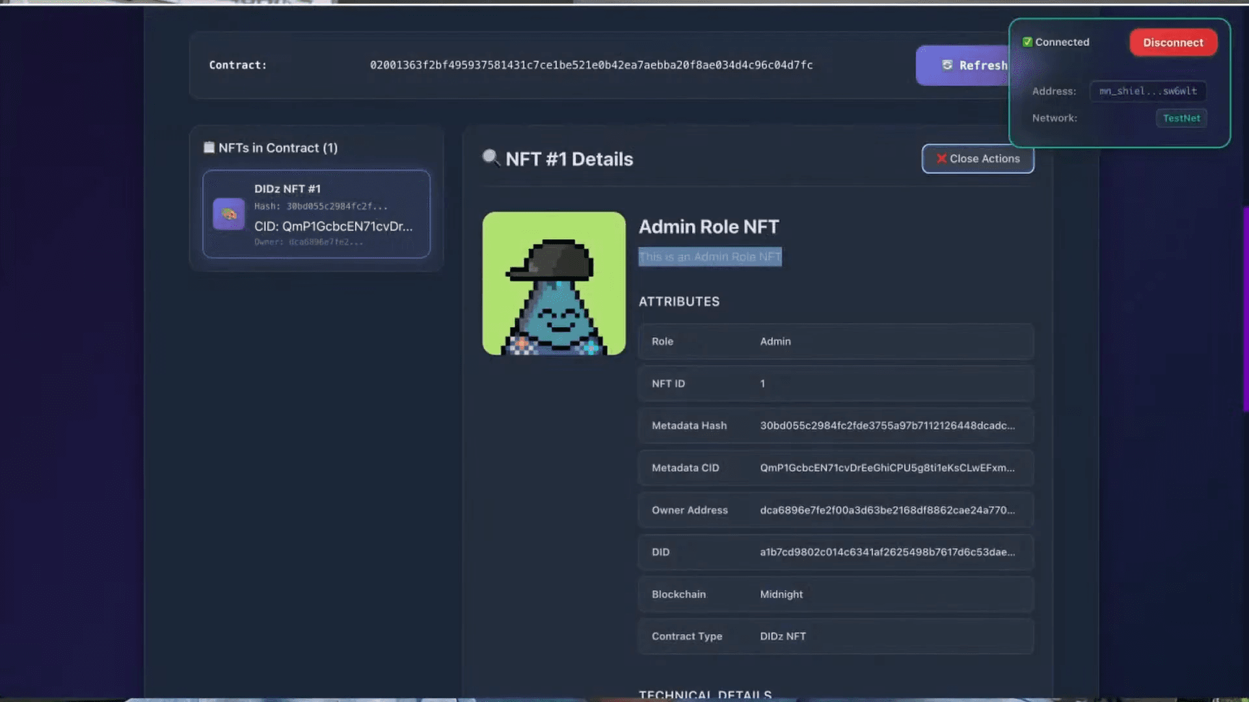Click the DID attribute row
The width and height of the screenshot is (1249, 702).
(835, 552)
